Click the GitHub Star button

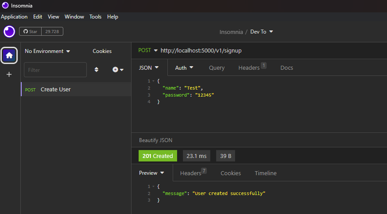[30, 31]
